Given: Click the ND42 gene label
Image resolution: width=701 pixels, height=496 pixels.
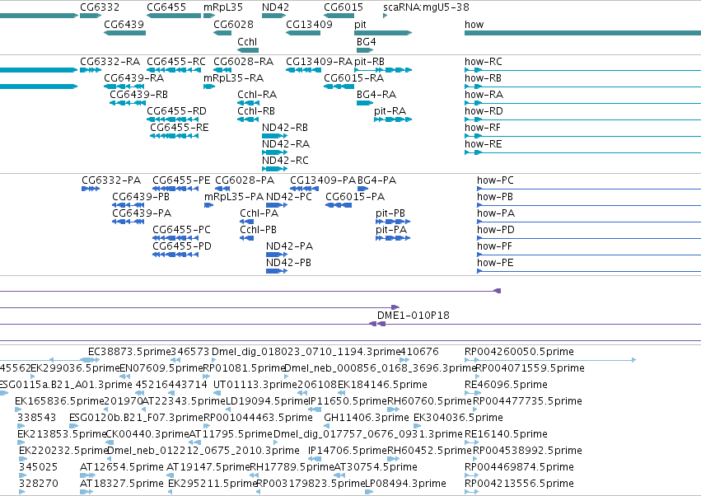Looking at the screenshot, I should pyautogui.click(x=275, y=7).
